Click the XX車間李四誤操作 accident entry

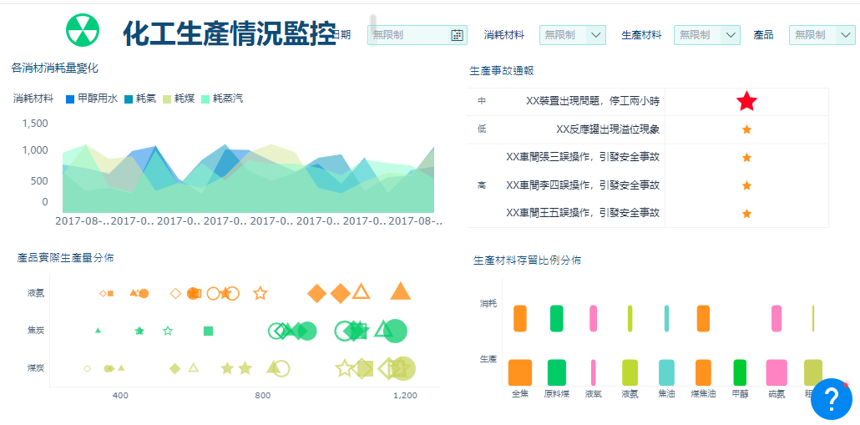pos(583,185)
